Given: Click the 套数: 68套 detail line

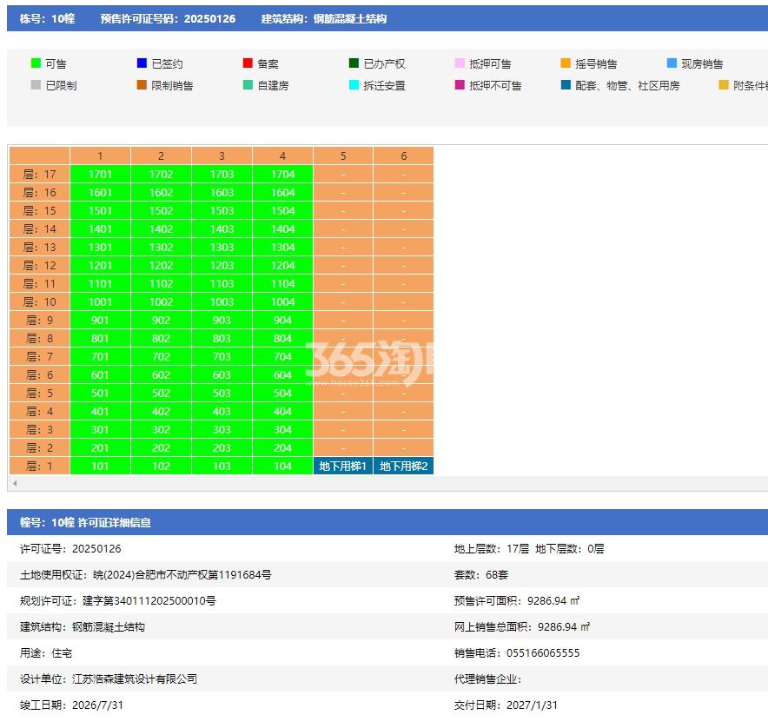Looking at the screenshot, I should click(x=481, y=574).
